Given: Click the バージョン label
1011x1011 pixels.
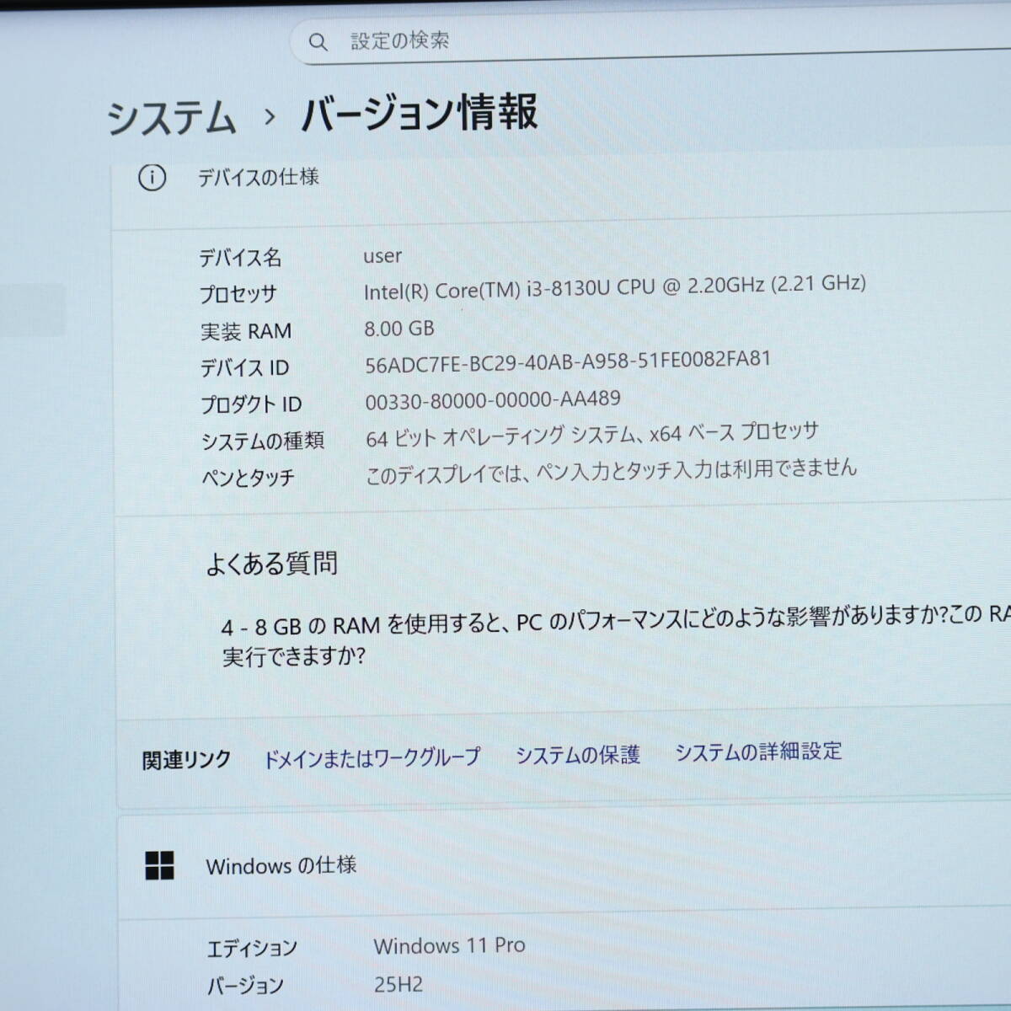Looking at the screenshot, I should [x=245, y=985].
